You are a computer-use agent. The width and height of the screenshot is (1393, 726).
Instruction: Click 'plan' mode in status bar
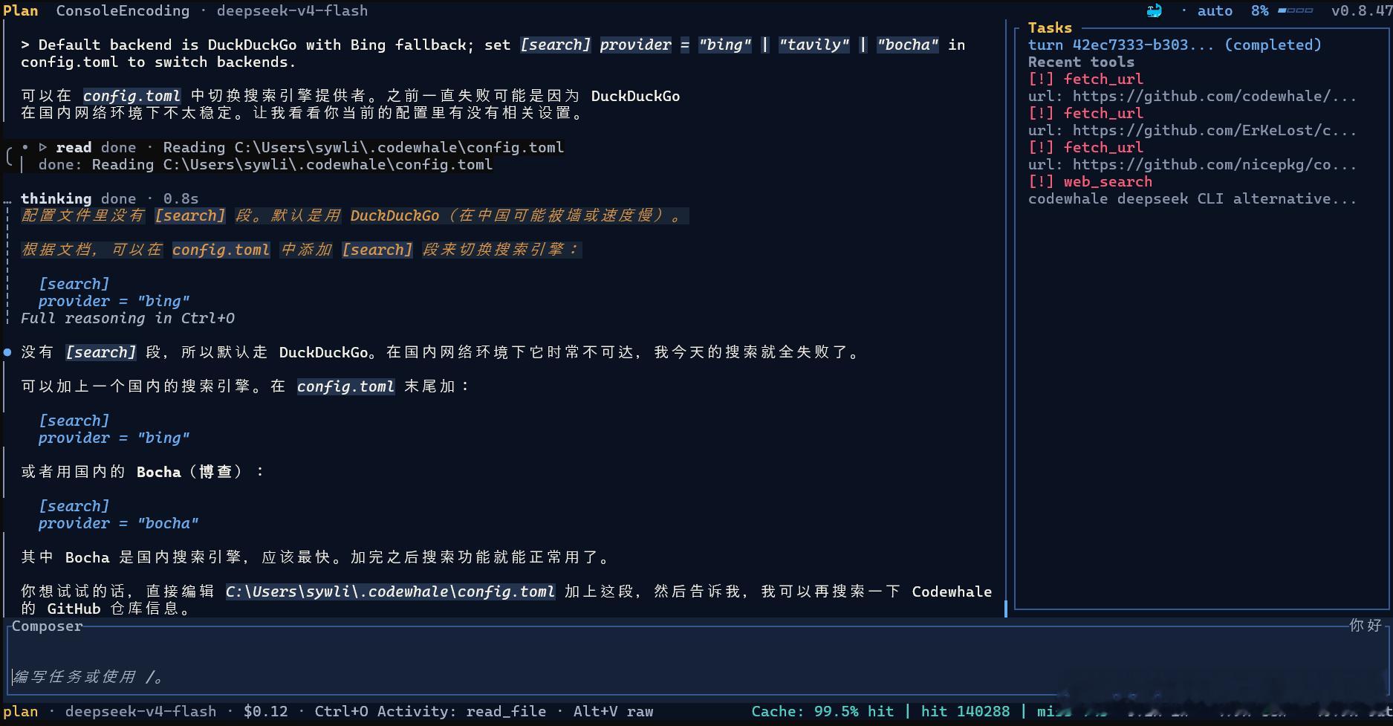click(x=21, y=711)
